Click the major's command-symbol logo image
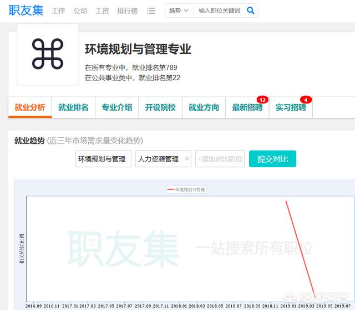The height and width of the screenshot is (310, 355). coord(48,54)
